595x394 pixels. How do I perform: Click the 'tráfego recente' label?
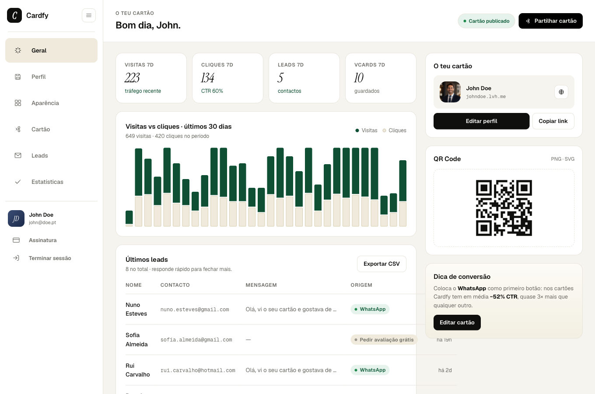(143, 91)
